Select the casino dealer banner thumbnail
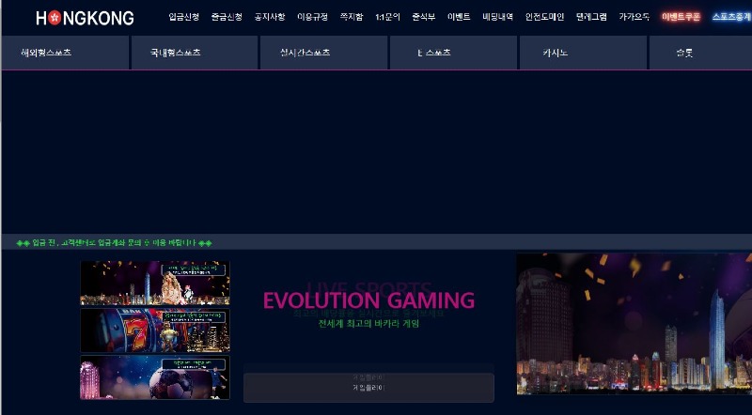 [155, 283]
